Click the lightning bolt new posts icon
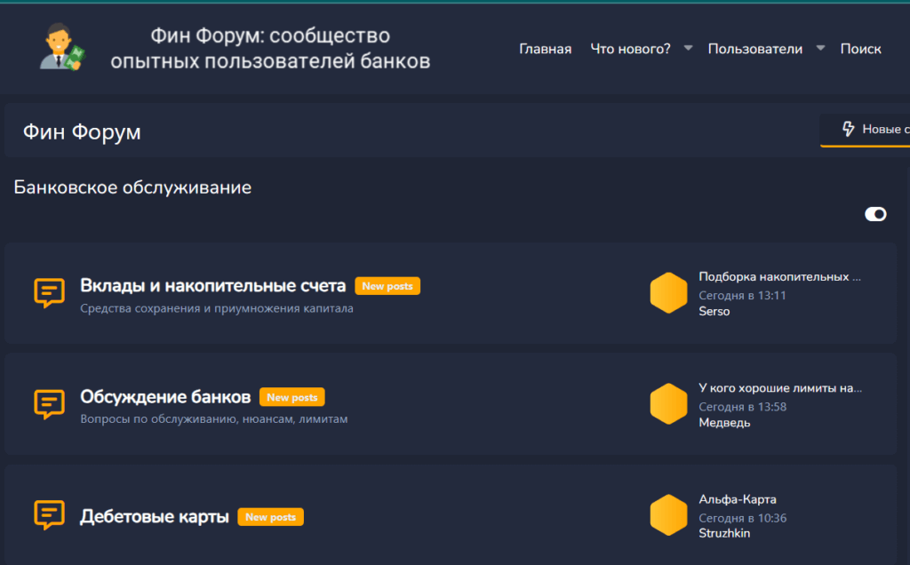This screenshot has height=565, width=910. 848,129
